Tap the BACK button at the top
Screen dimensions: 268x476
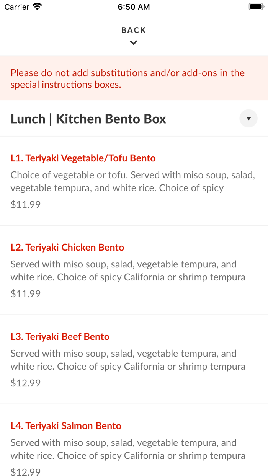tap(134, 30)
